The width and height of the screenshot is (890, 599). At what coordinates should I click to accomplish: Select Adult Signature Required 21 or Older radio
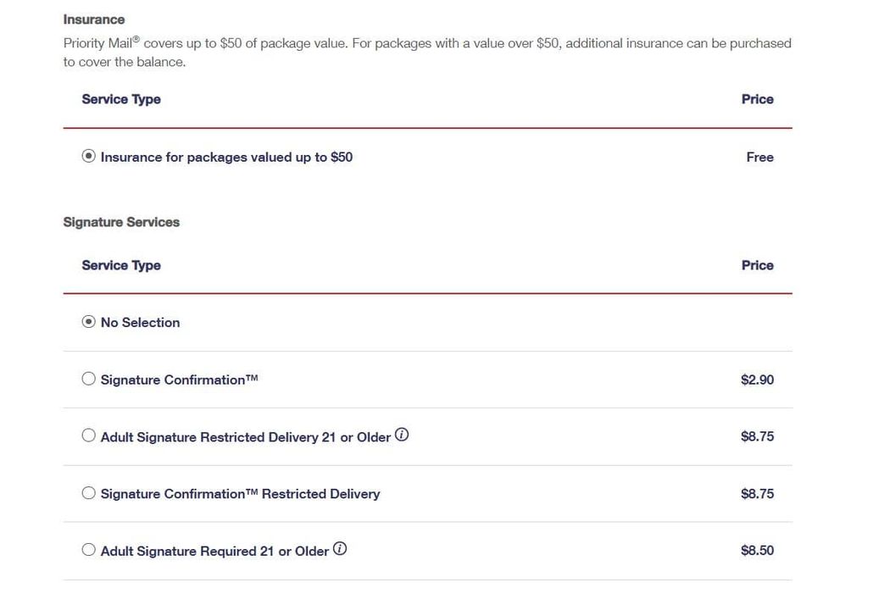(89, 550)
